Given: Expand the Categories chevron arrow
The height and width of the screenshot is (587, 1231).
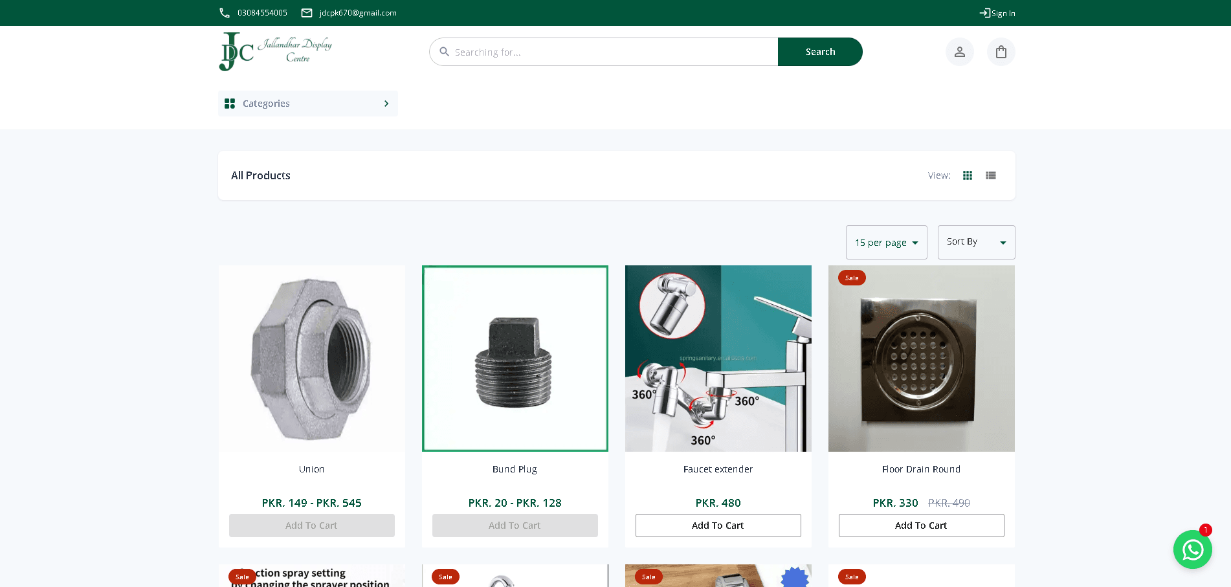Looking at the screenshot, I should 386,104.
